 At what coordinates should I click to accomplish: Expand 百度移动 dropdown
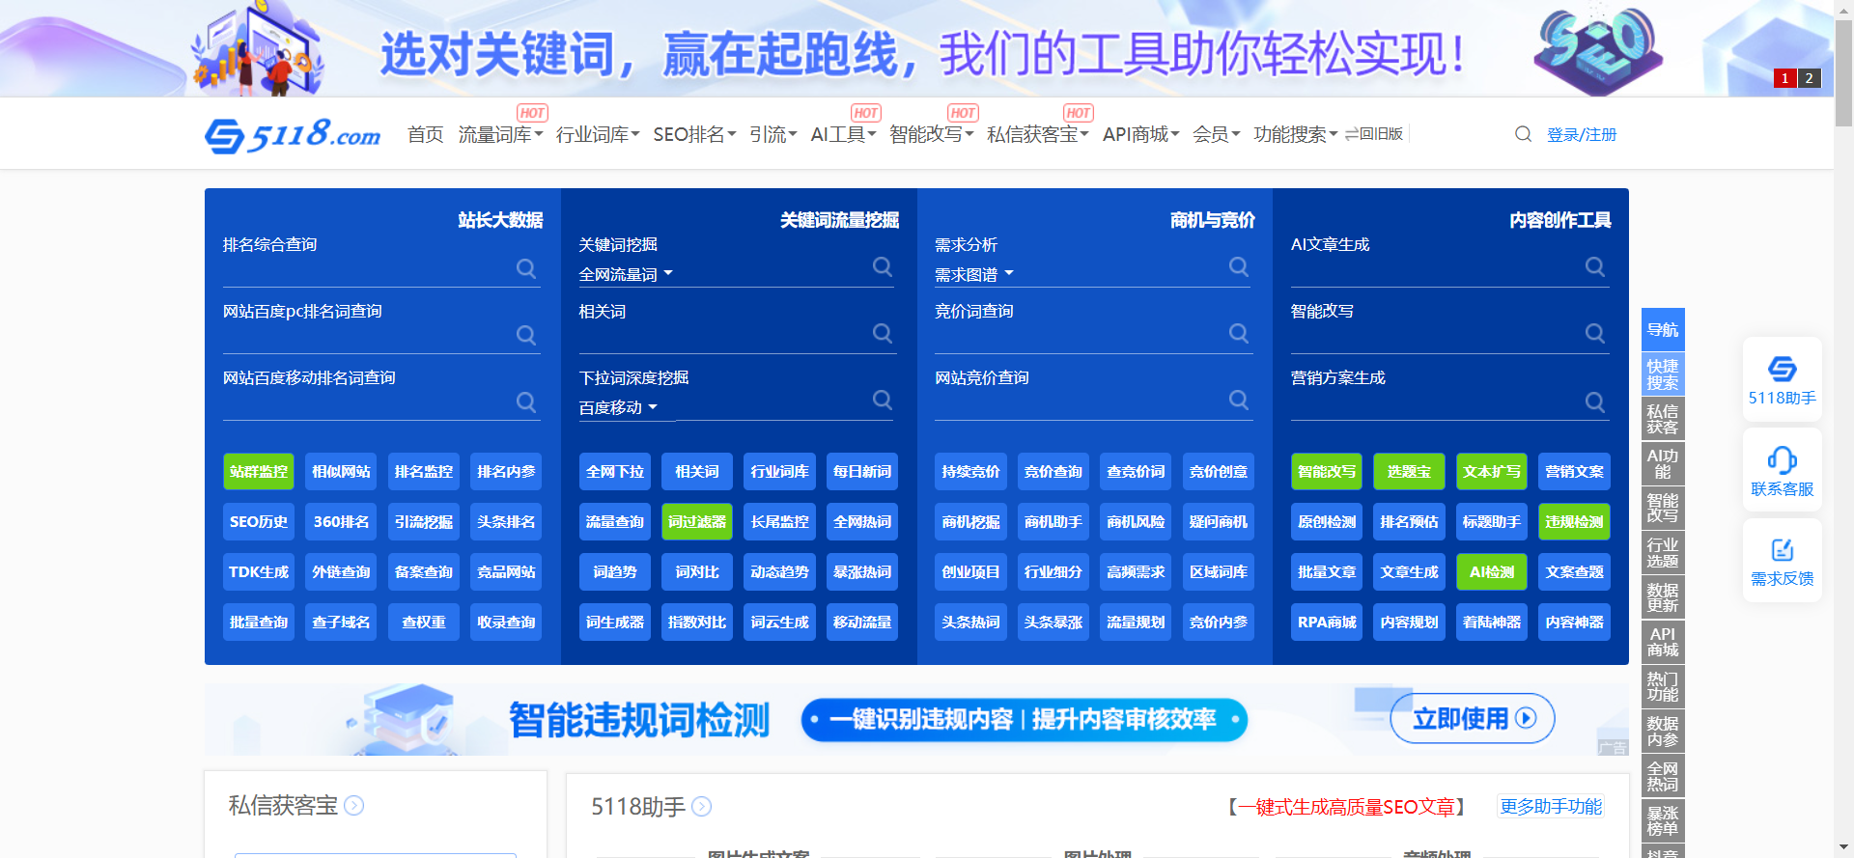tap(618, 408)
